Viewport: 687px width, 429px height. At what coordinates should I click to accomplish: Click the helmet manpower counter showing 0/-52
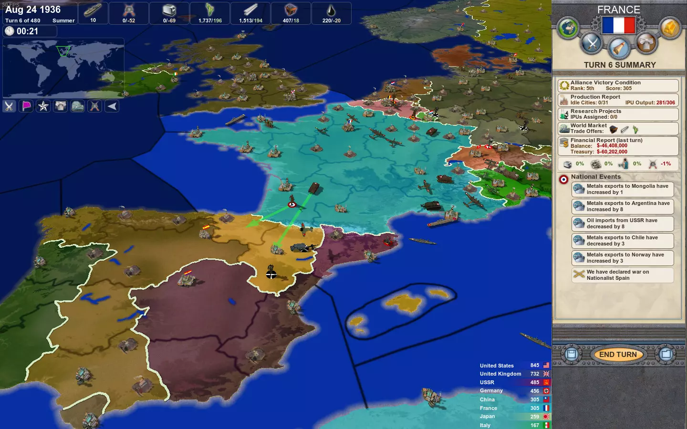(129, 13)
